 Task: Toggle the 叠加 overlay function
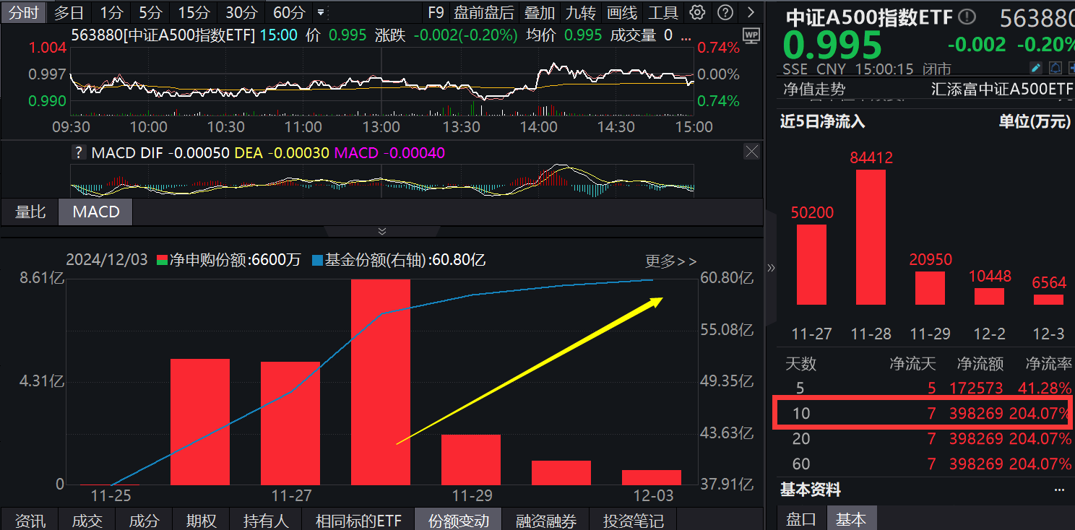click(538, 12)
